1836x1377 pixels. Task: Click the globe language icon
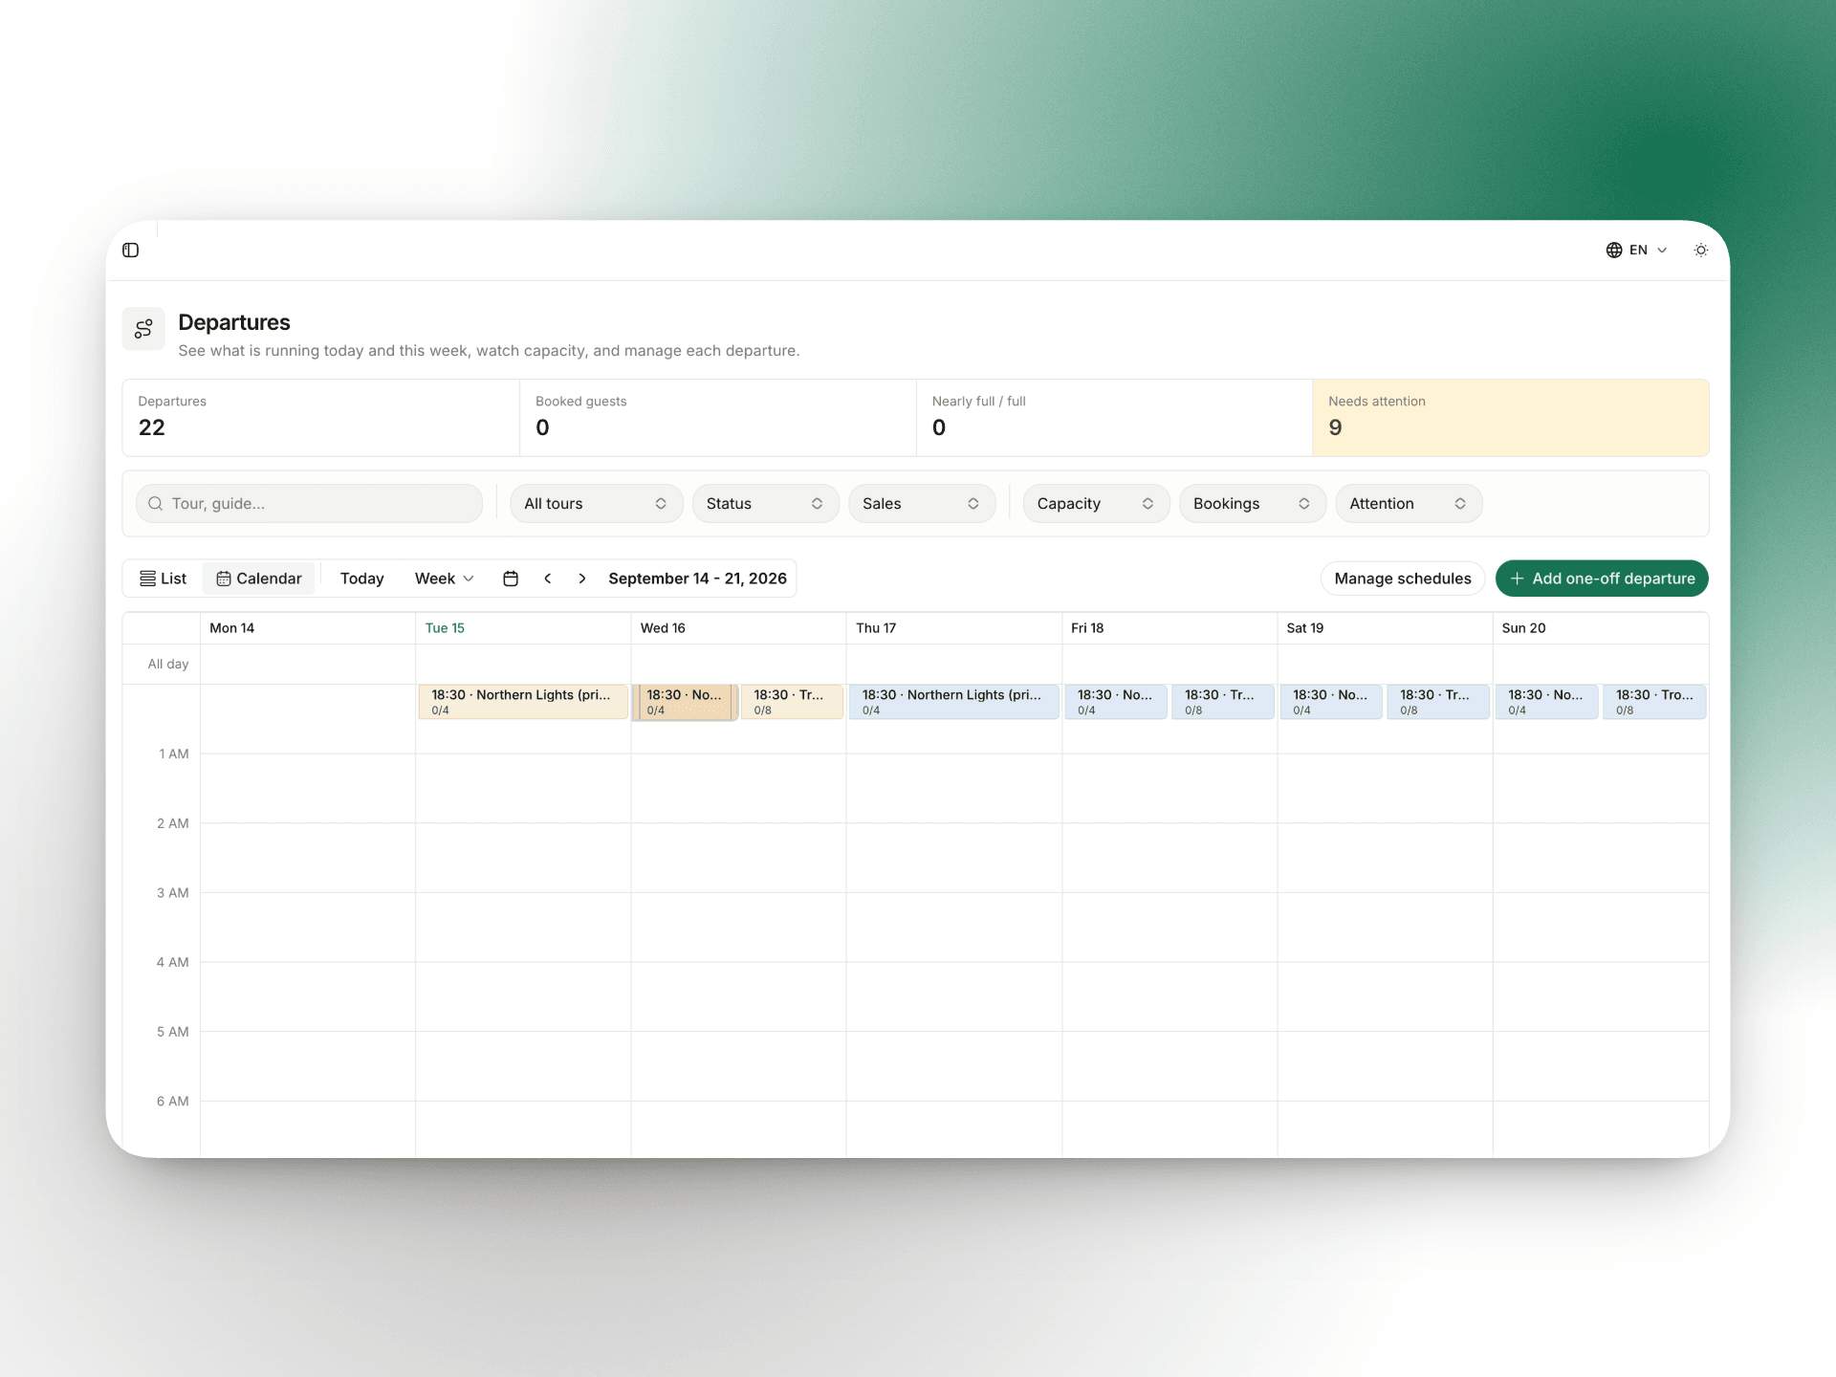coord(1614,251)
